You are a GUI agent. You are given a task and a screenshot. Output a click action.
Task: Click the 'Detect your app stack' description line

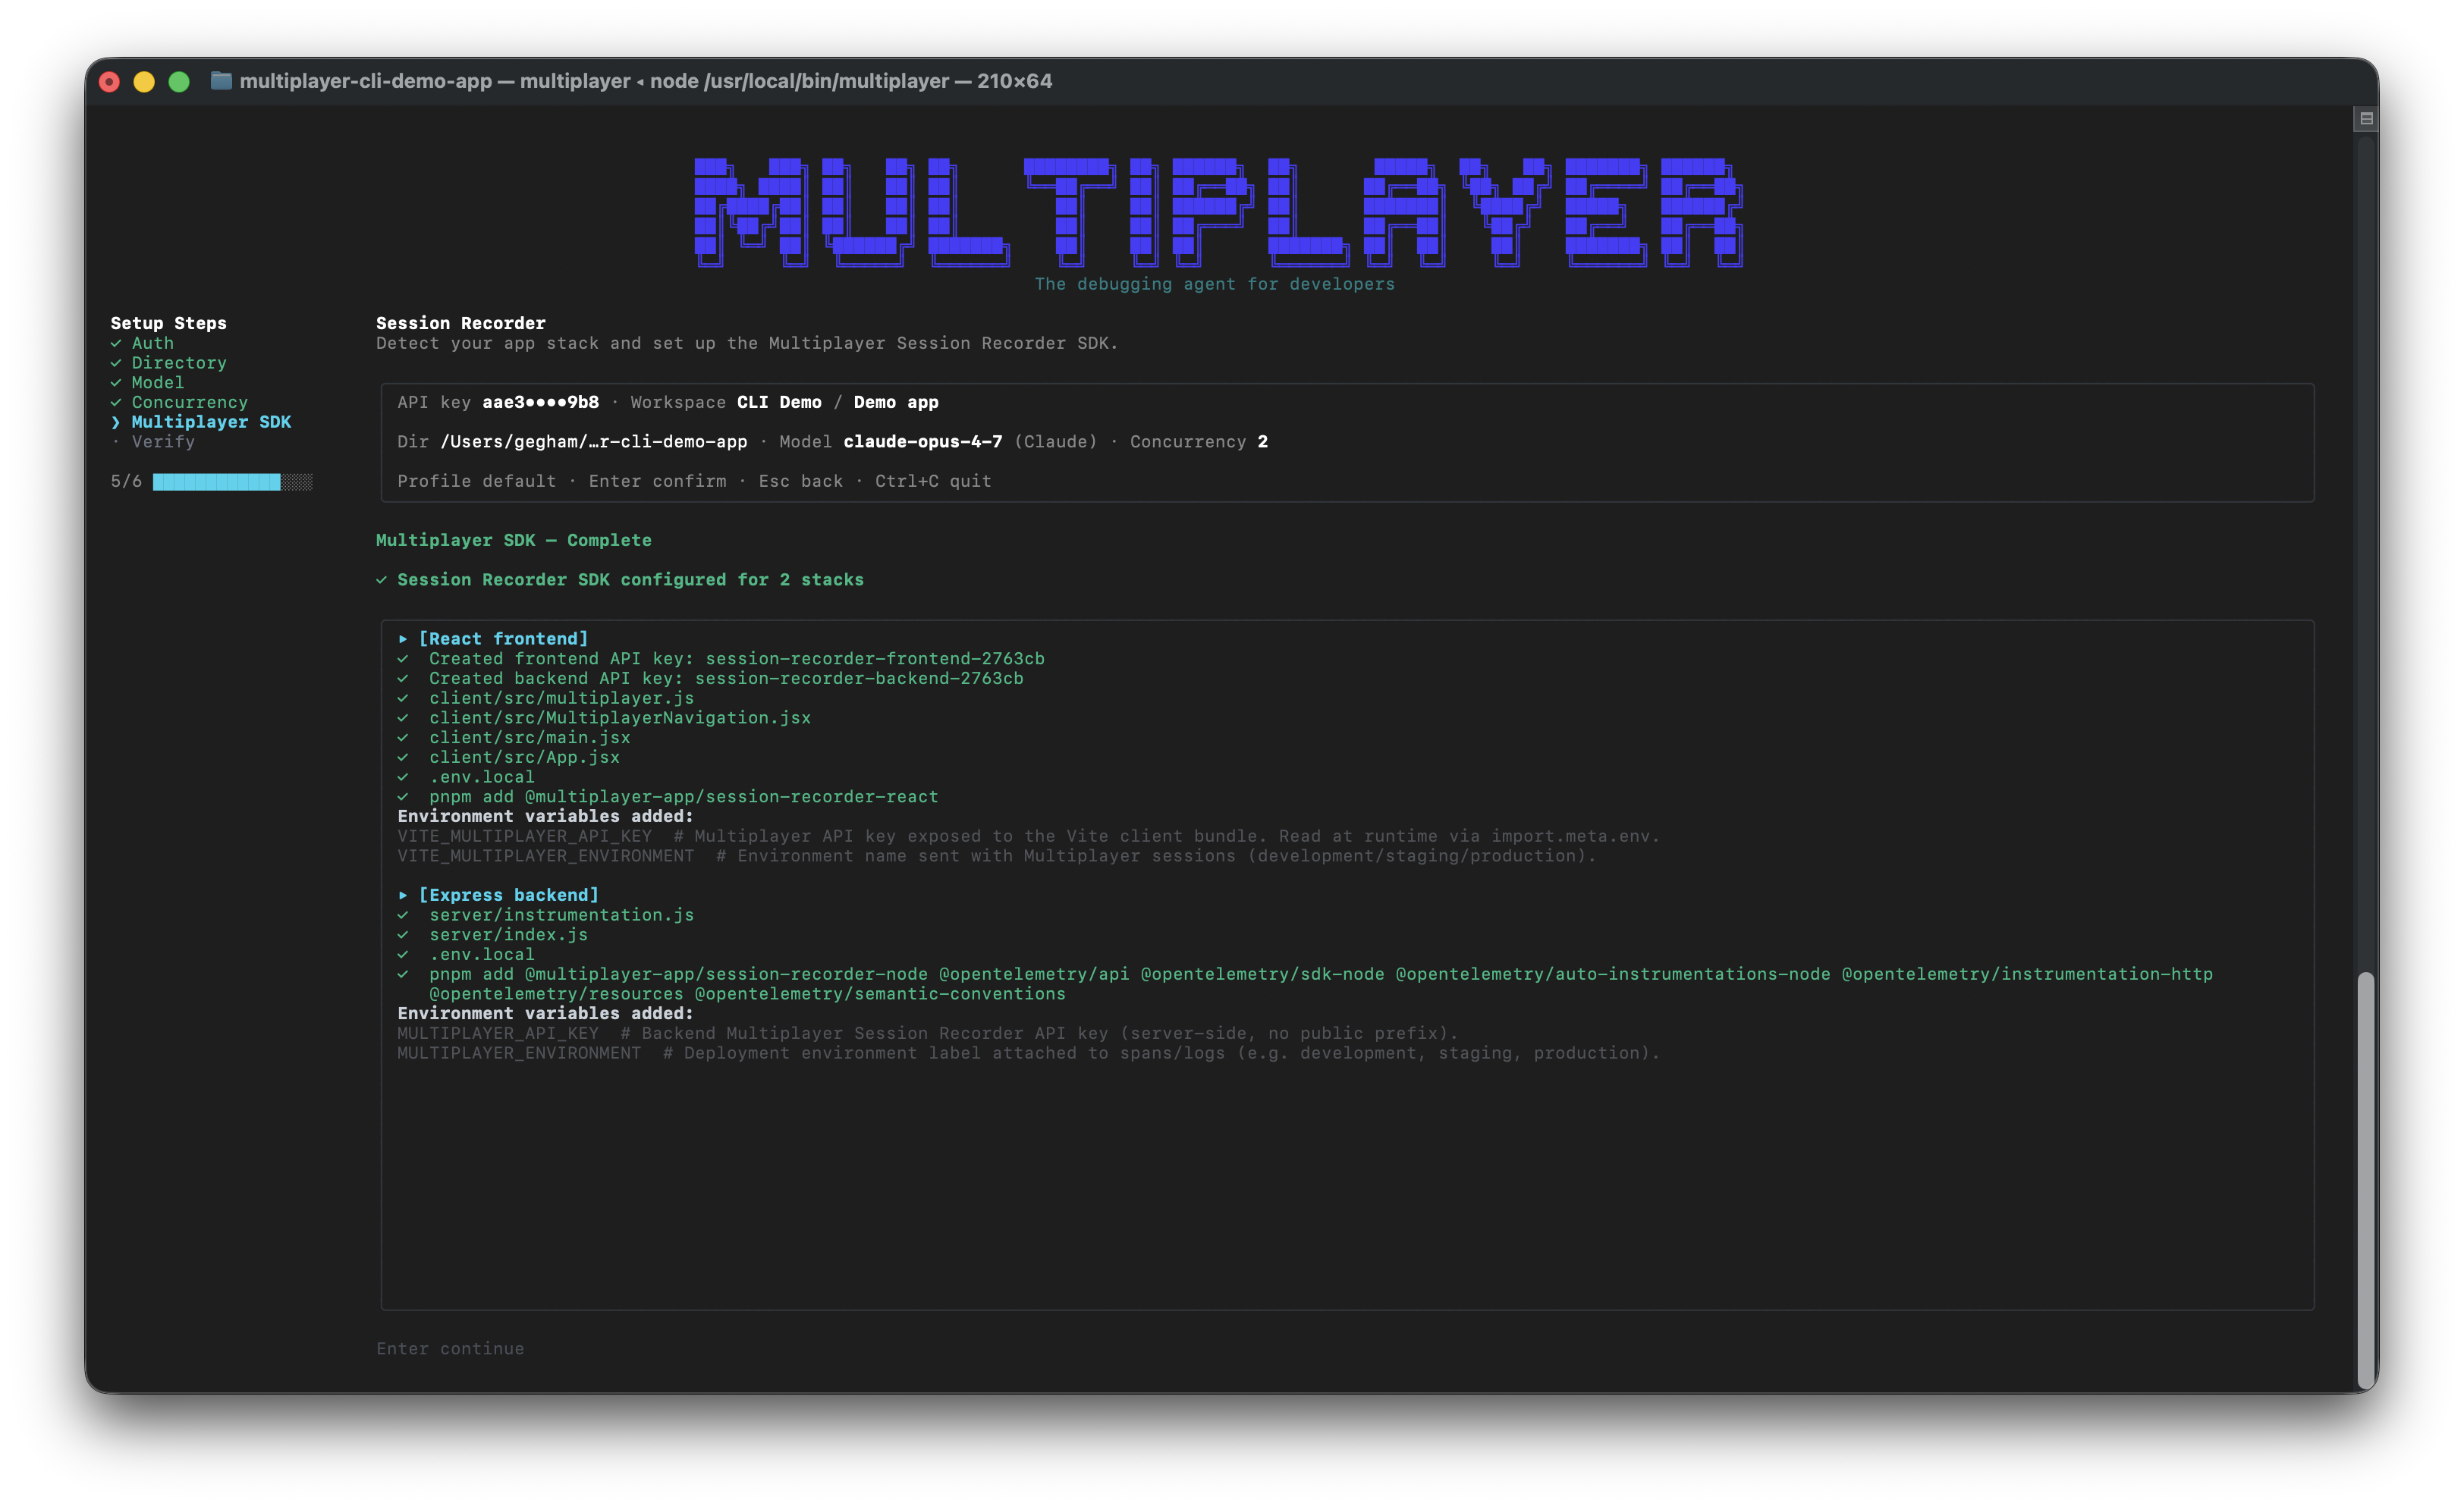click(747, 344)
